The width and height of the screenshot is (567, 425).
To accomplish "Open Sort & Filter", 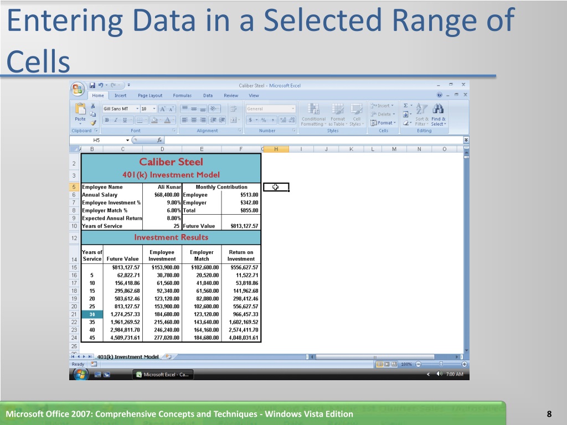I will (x=421, y=115).
